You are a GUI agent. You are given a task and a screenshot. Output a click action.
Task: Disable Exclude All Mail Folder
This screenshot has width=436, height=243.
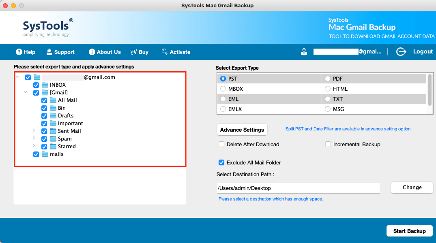point(221,162)
